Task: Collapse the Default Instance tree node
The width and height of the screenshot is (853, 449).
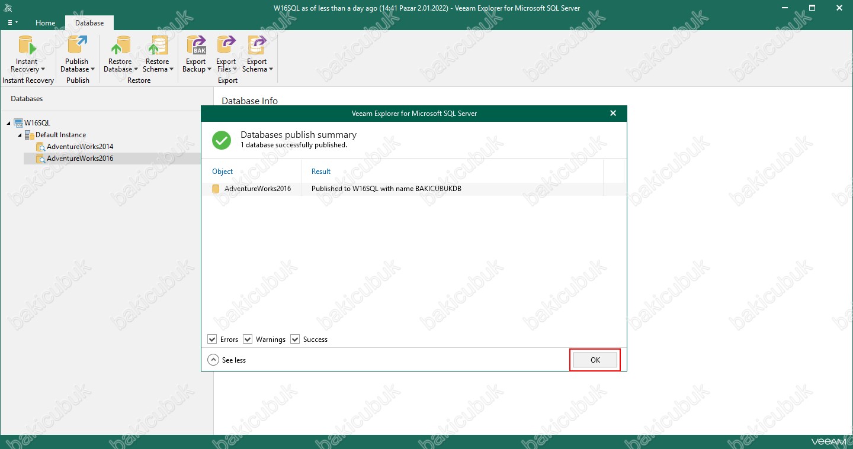Action: click(20, 135)
